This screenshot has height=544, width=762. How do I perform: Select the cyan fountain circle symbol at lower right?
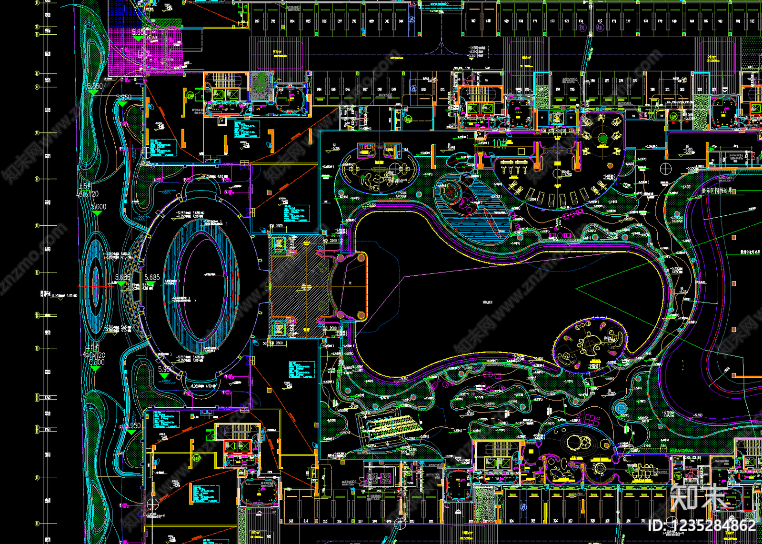(621, 408)
